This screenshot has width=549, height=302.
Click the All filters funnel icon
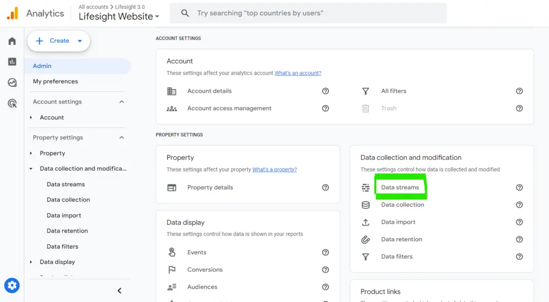(365, 91)
